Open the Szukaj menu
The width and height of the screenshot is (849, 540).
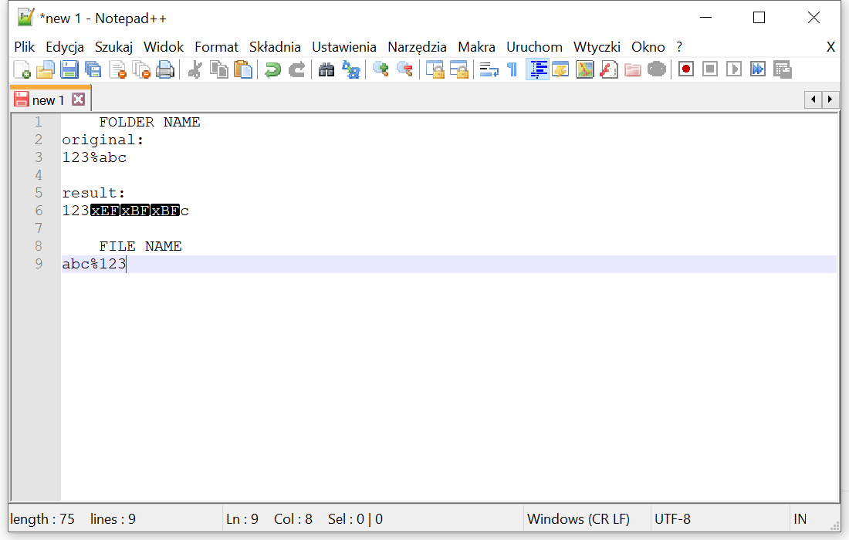click(x=113, y=47)
